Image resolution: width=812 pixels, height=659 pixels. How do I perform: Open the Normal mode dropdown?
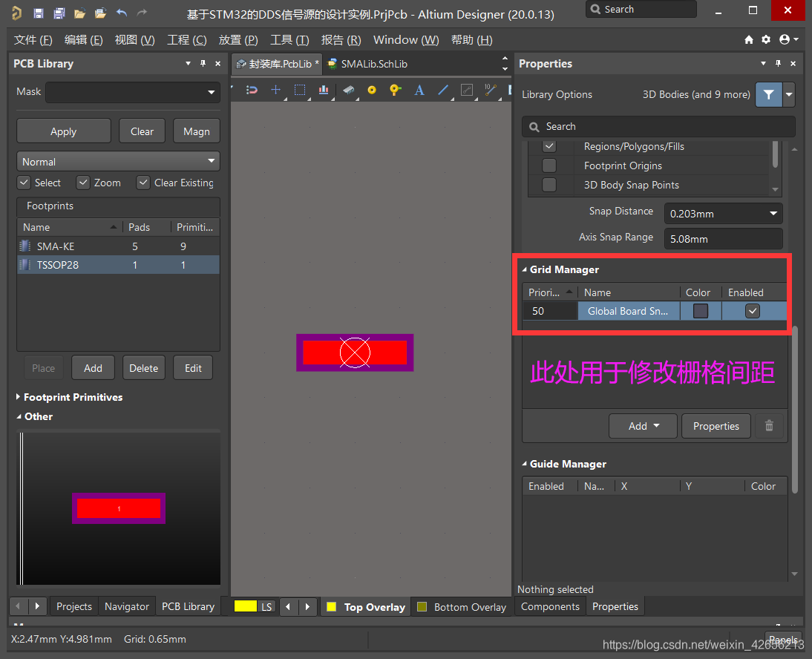click(212, 161)
